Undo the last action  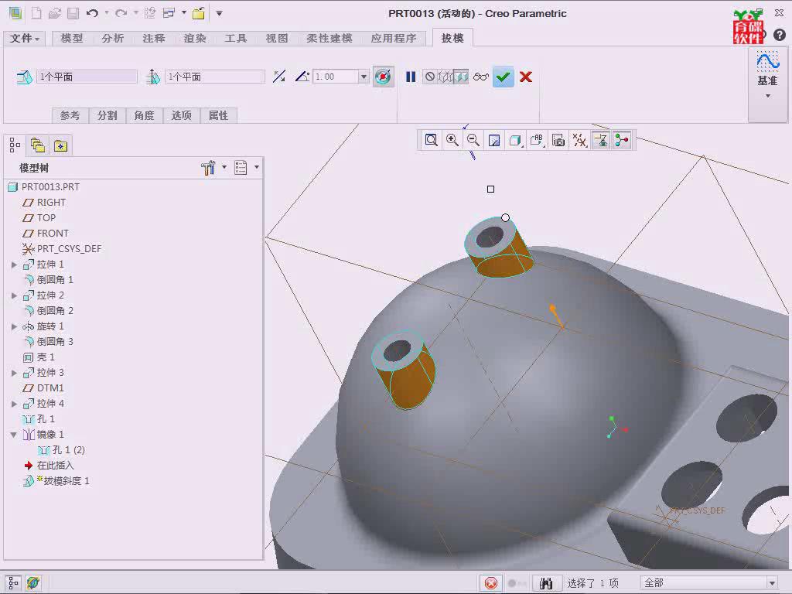[x=92, y=13]
